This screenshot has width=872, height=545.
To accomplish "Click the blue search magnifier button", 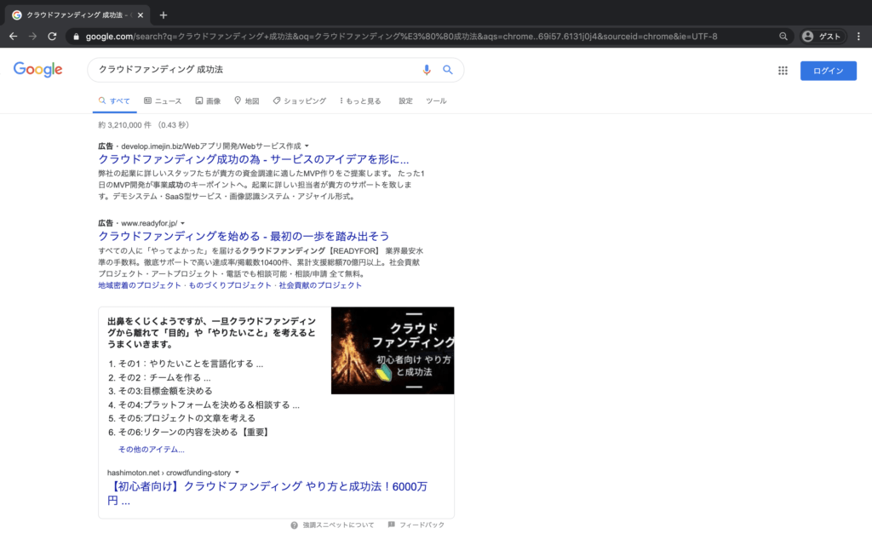I will click(448, 70).
